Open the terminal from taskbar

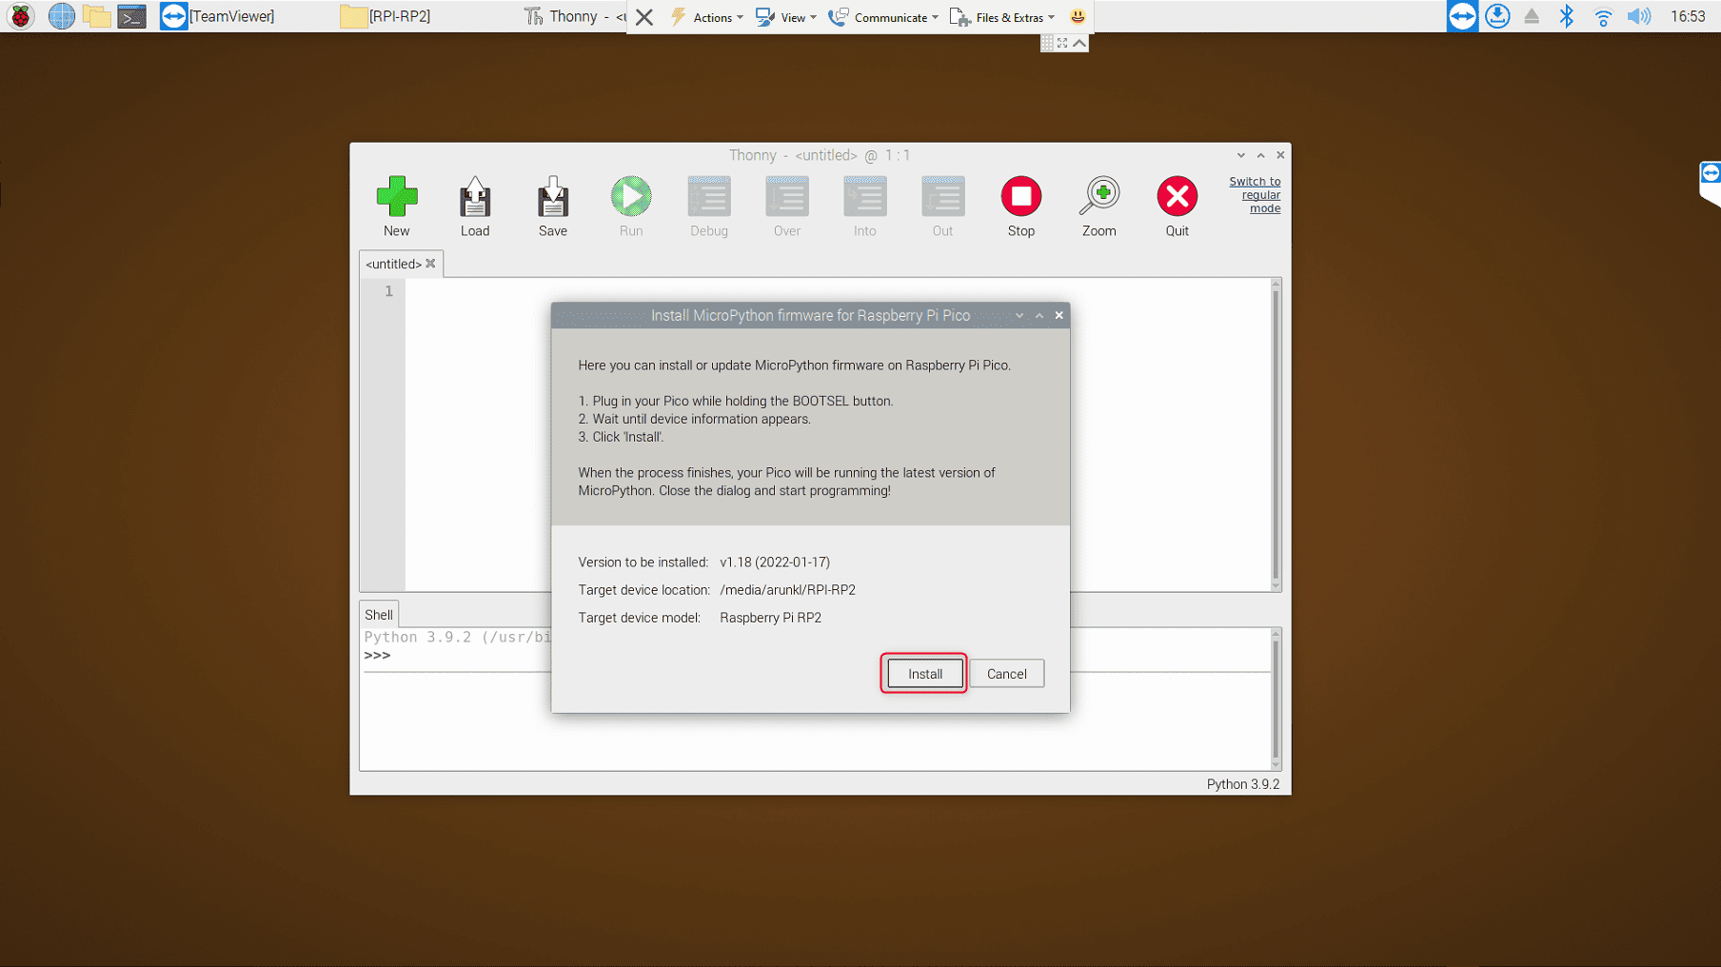131,16
